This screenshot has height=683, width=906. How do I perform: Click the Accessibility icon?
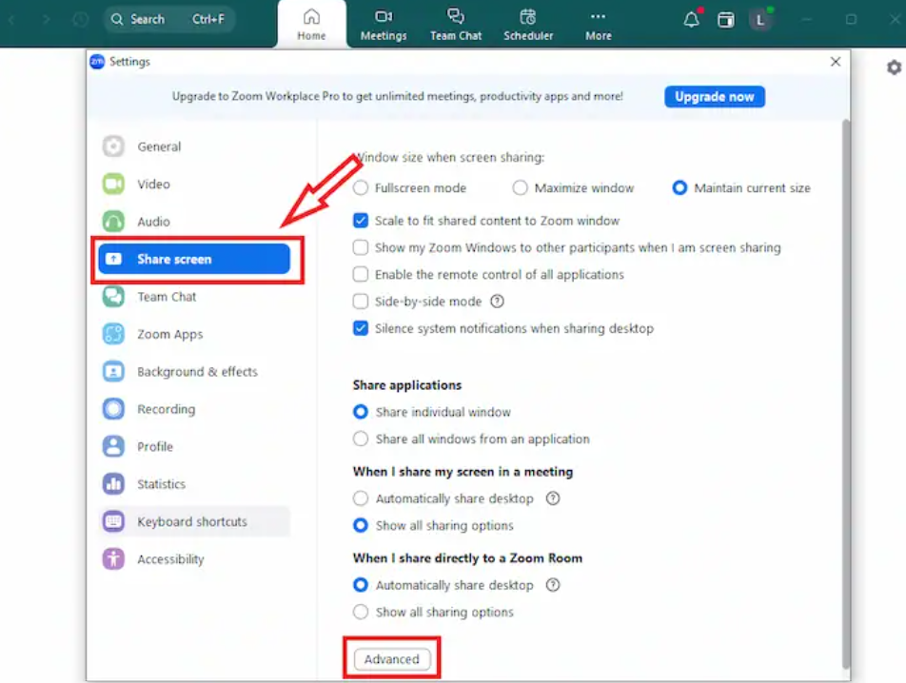pyautogui.click(x=113, y=559)
